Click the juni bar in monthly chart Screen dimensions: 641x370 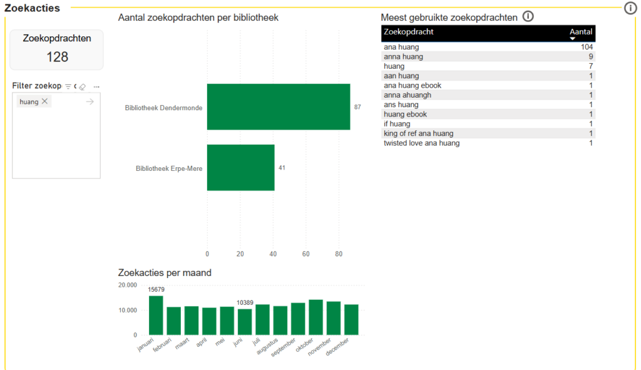point(245,322)
